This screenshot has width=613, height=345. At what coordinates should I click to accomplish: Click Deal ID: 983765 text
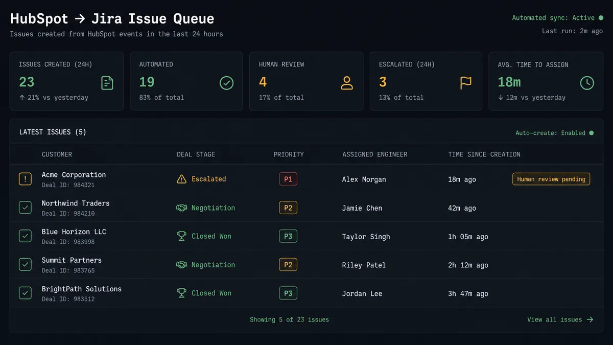(68, 271)
